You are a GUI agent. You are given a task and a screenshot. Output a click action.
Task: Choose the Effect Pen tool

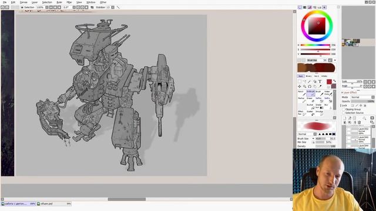pyautogui.click(x=301, y=113)
